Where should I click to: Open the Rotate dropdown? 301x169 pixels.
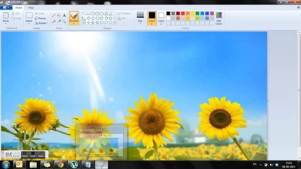[41, 23]
